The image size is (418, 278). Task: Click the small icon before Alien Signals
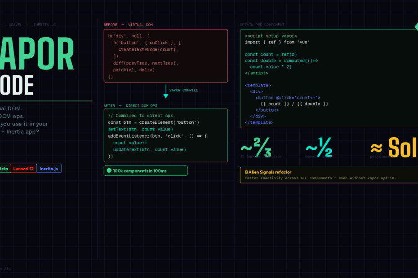pyautogui.click(x=246, y=172)
